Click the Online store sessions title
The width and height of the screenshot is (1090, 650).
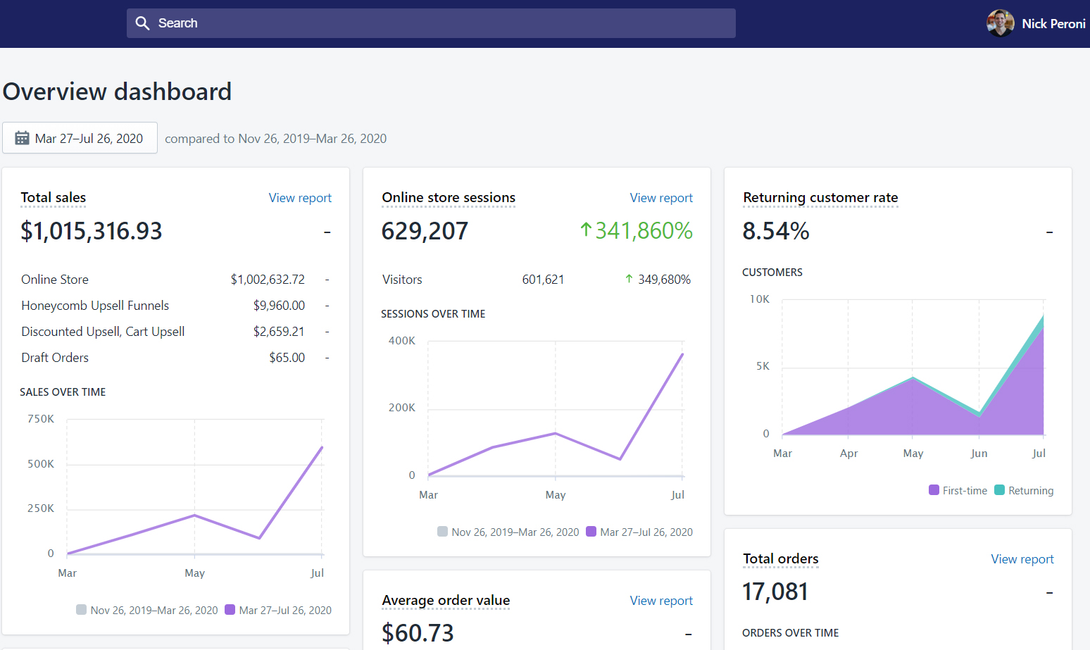[449, 198]
